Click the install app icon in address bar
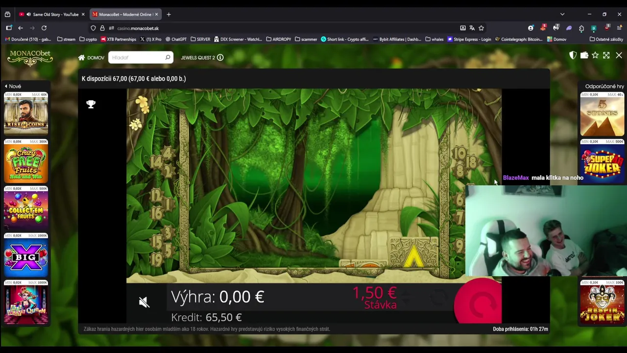The width and height of the screenshot is (627, 353). [x=463, y=28]
